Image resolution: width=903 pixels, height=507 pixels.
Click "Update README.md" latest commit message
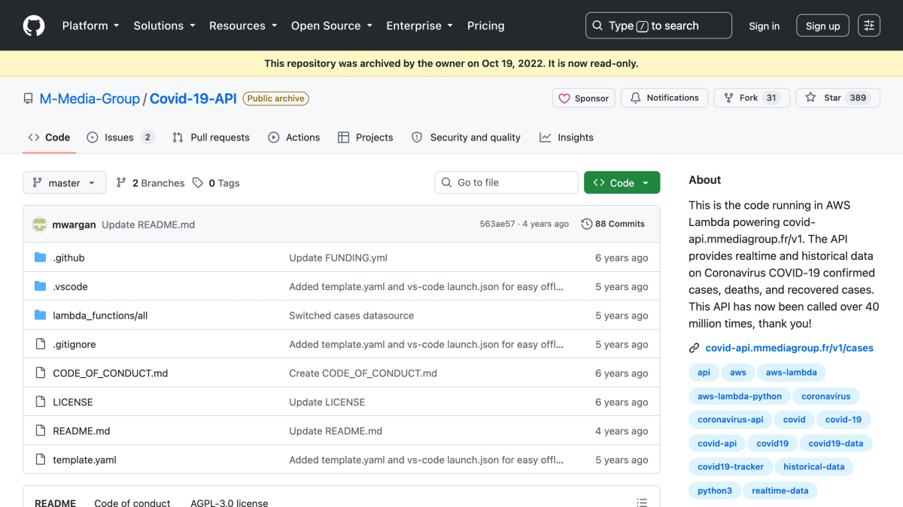(148, 224)
